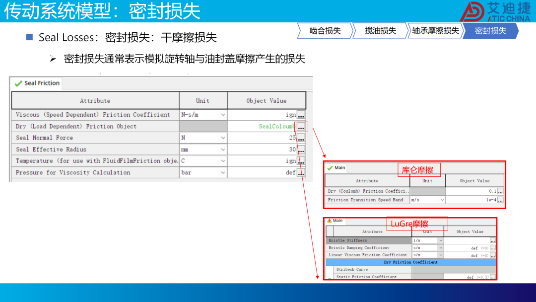
Task: Click empty Bristle Stiffness value field
Action: (x=467, y=241)
